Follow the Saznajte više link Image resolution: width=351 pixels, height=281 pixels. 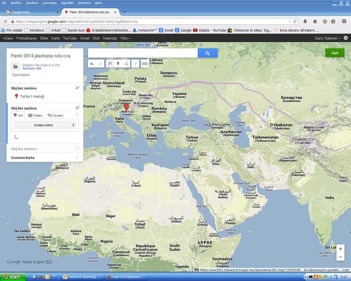coord(31,68)
